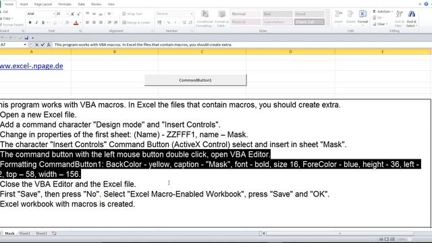
Task: Switch to the Review tab
Action: [96, 4]
